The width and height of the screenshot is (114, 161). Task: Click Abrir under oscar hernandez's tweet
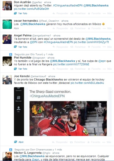(x=17, y=28)
